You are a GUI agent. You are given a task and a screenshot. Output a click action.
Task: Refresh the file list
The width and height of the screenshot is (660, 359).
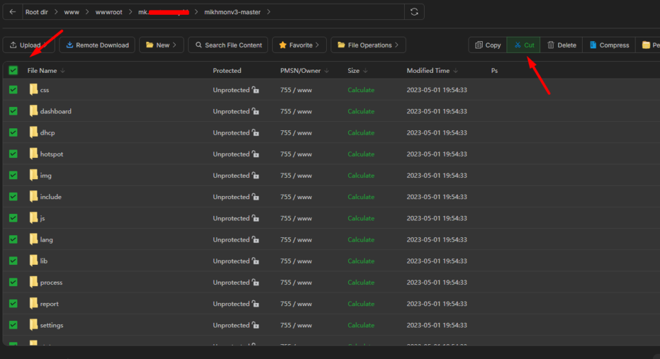[x=414, y=12]
